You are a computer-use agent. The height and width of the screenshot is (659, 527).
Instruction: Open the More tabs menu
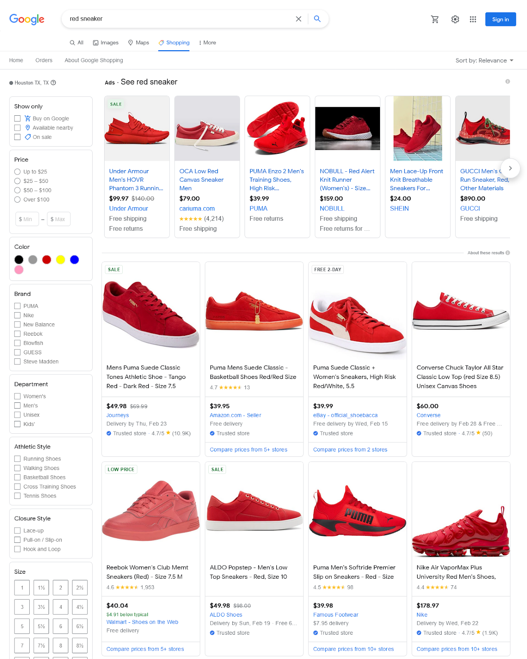pos(208,42)
